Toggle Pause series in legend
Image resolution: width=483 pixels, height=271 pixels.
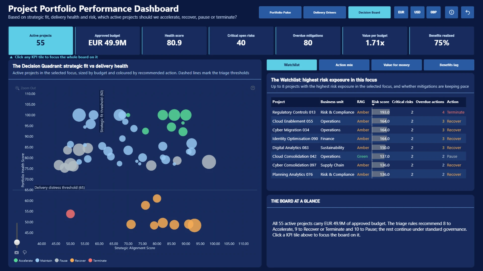coord(61,260)
